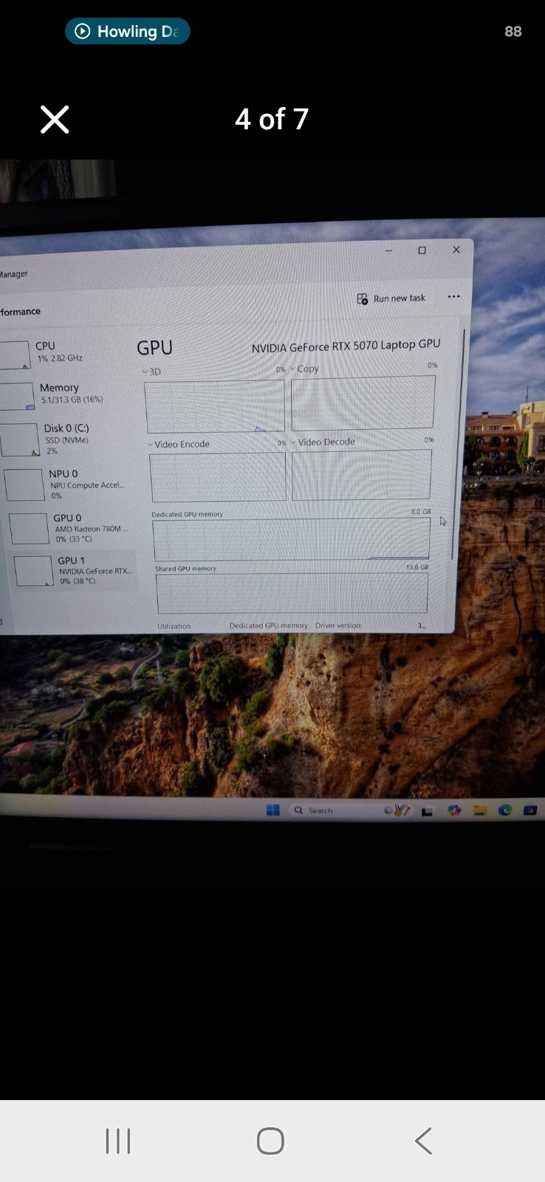
Task: Tap the phone's home navigation button
Action: 270,1141
